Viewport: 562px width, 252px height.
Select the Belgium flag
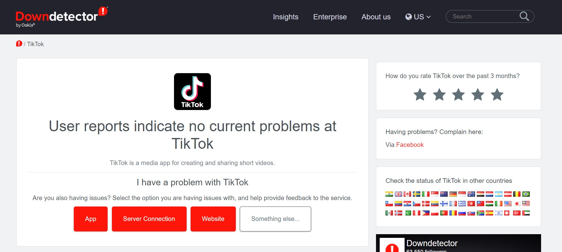tap(517, 194)
